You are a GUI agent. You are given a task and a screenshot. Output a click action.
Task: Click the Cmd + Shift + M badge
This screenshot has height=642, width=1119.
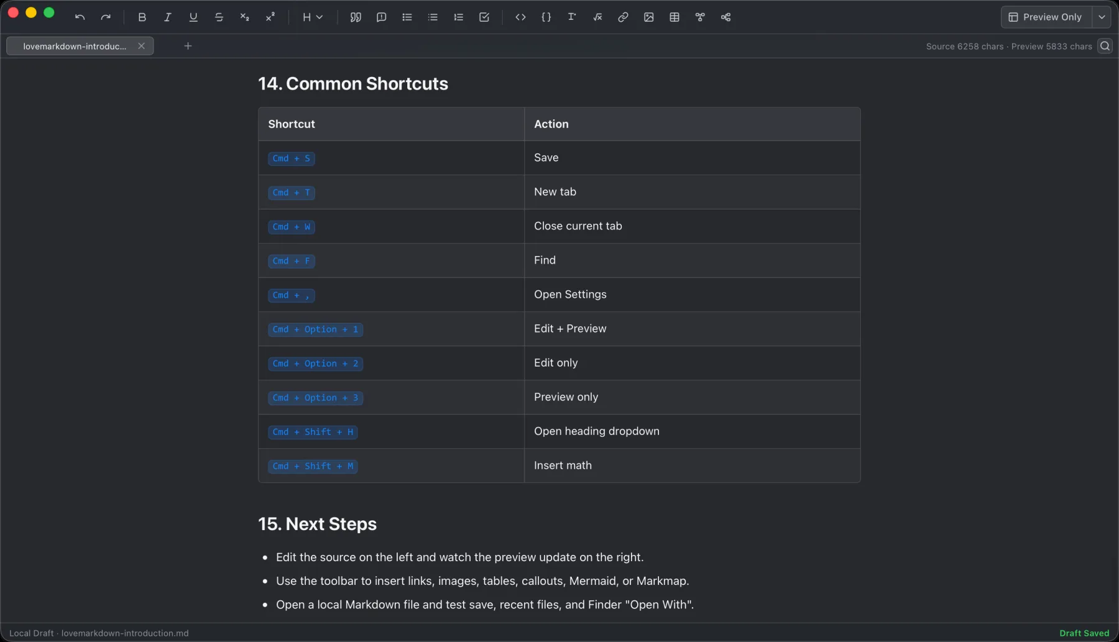313,466
